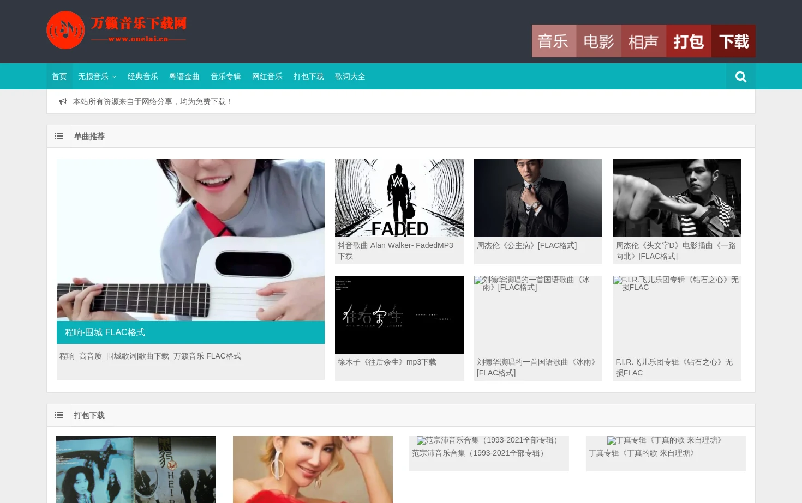Open the 往后余生 black thumbnail
The image size is (802, 503).
pos(399,314)
